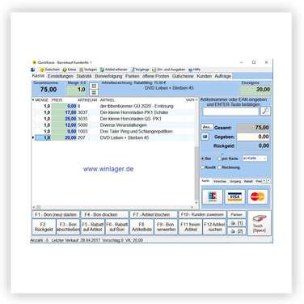
Task: Click the left tab-scroll arrow next to Rabatt
Action: tap(264, 181)
